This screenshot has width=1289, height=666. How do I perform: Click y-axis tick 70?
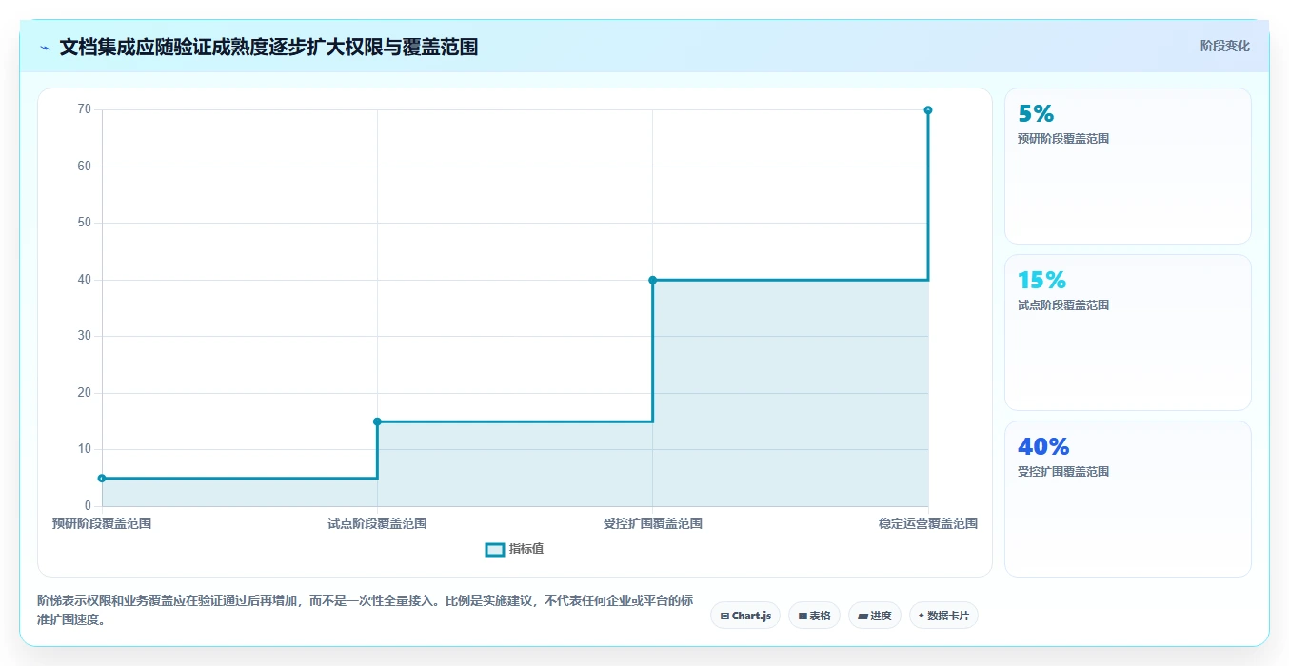pyautogui.click(x=85, y=109)
